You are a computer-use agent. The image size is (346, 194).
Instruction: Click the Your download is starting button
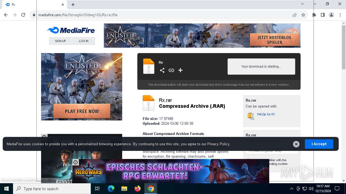point(261,67)
